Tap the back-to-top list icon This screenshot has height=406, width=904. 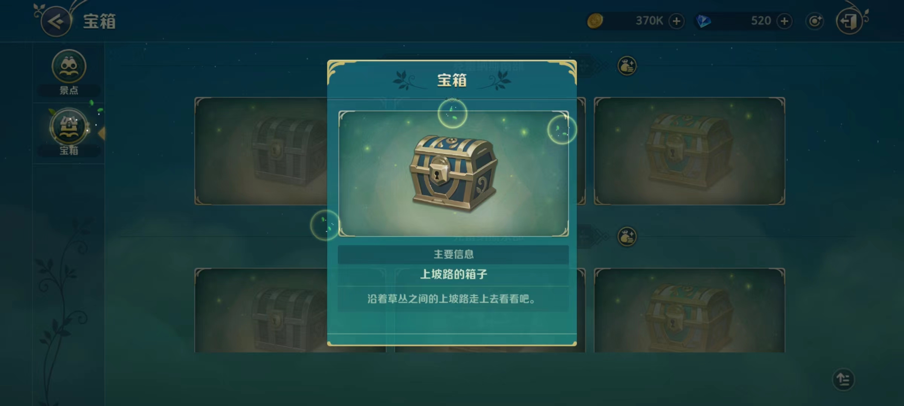tap(843, 379)
